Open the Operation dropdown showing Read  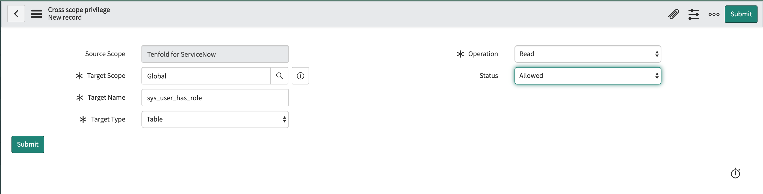[x=587, y=54]
